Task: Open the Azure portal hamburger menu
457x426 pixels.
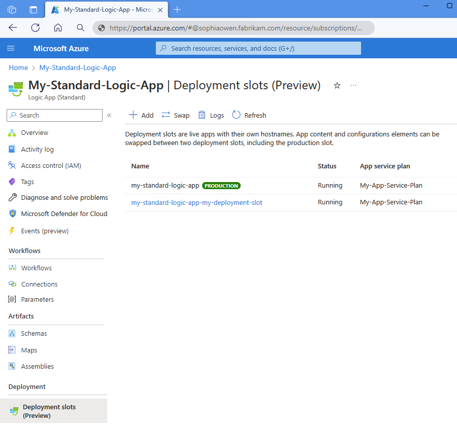Action: pyautogui.click(x=11, y=48)
